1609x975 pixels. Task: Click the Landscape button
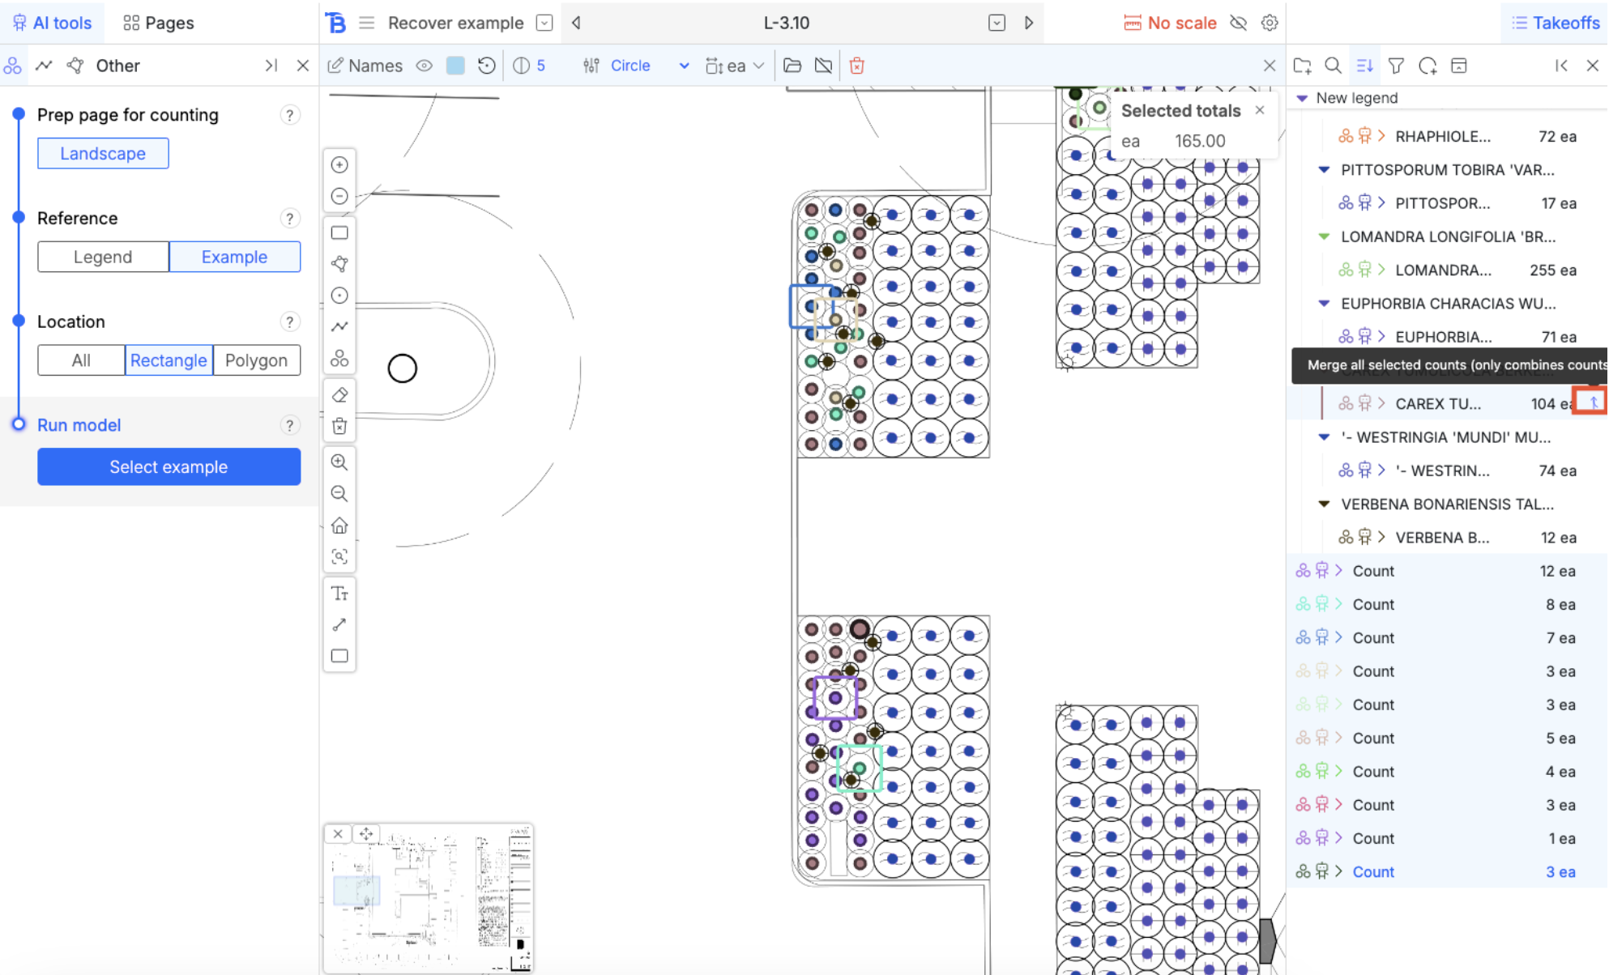click(x=103, y=153)
